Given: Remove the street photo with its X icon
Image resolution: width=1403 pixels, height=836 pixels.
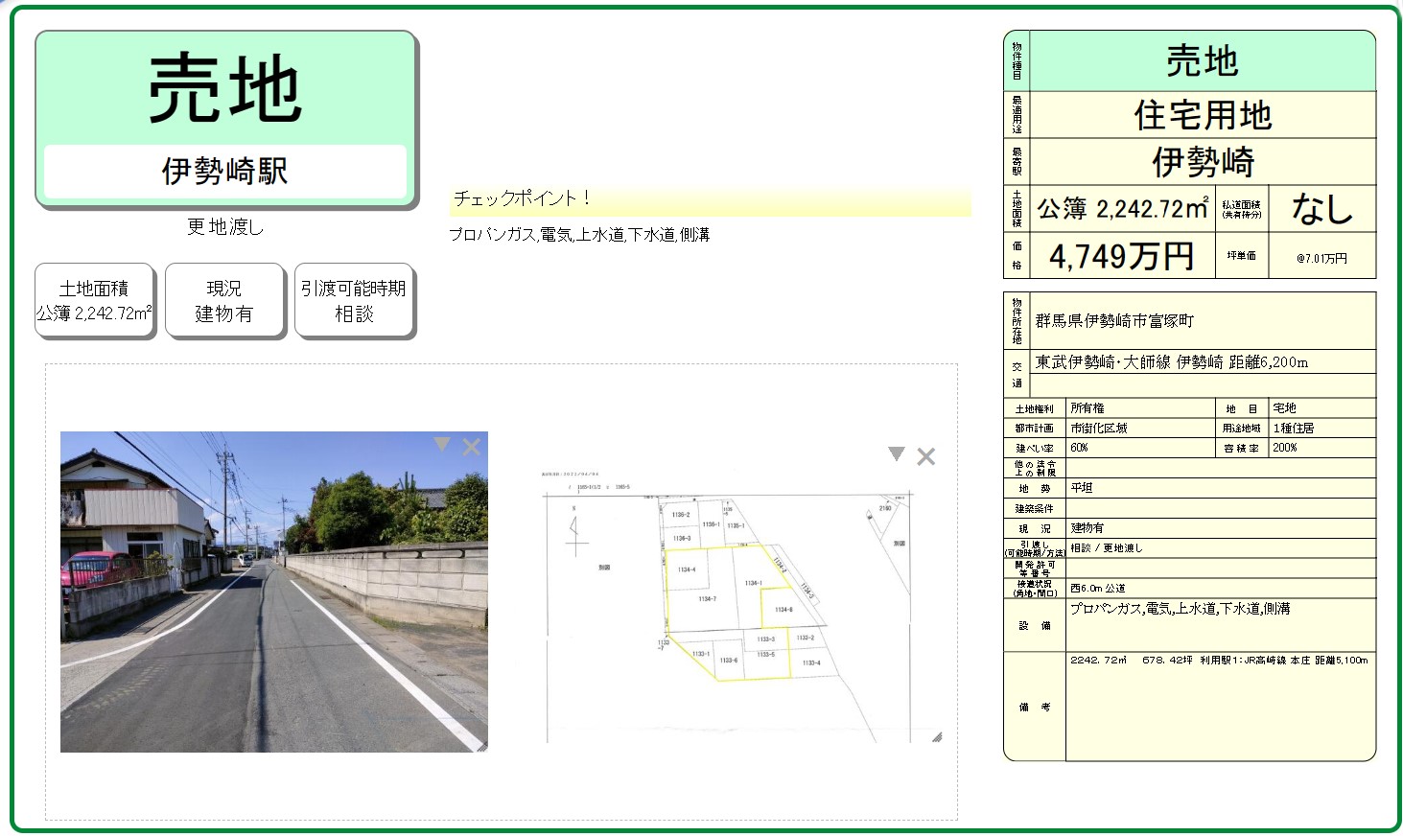Looking at the screenshot, I should 471,447.
